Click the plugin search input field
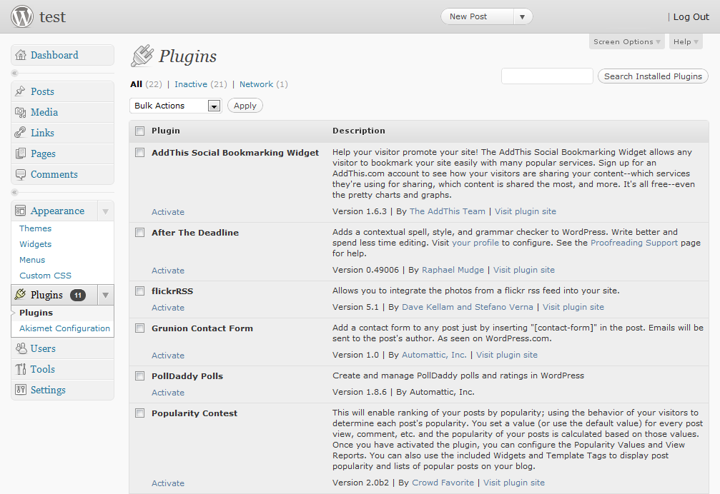This screenshot has height=494, width=720. pos(548,76)
